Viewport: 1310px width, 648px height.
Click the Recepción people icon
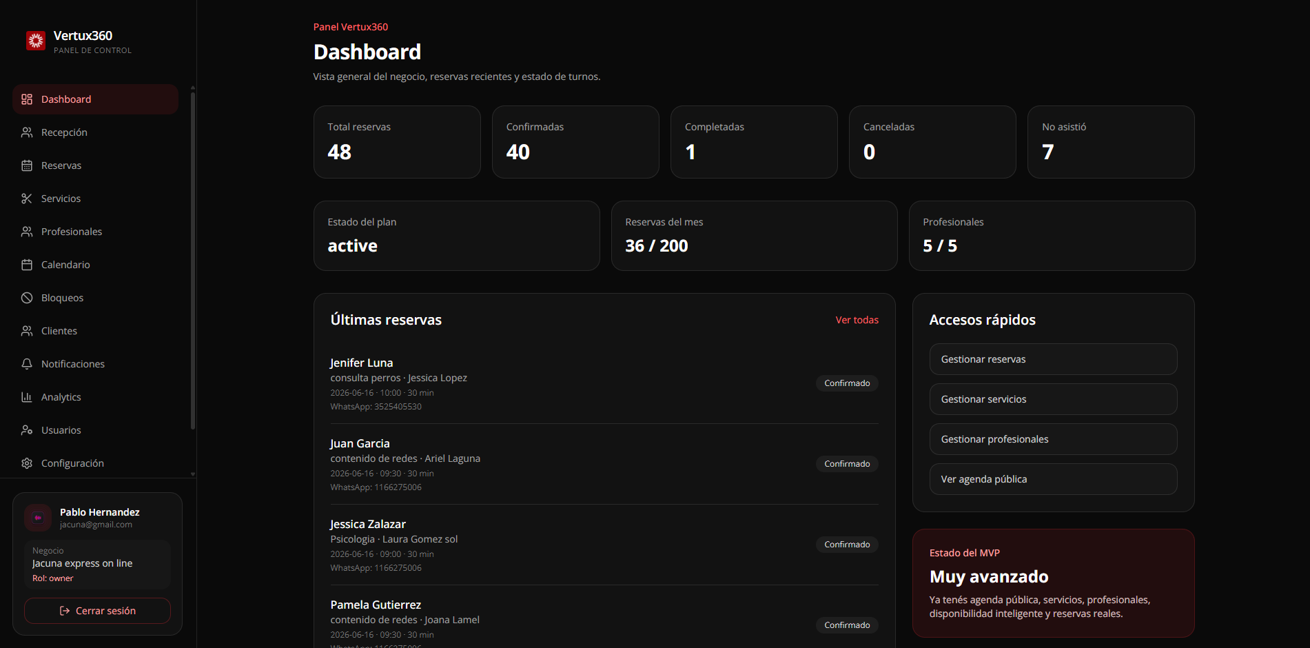27,132
